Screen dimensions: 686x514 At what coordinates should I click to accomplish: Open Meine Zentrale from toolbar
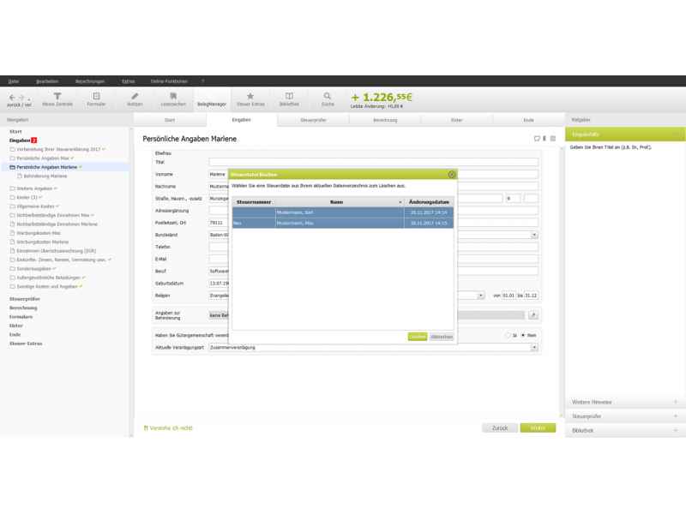[57, 99]
